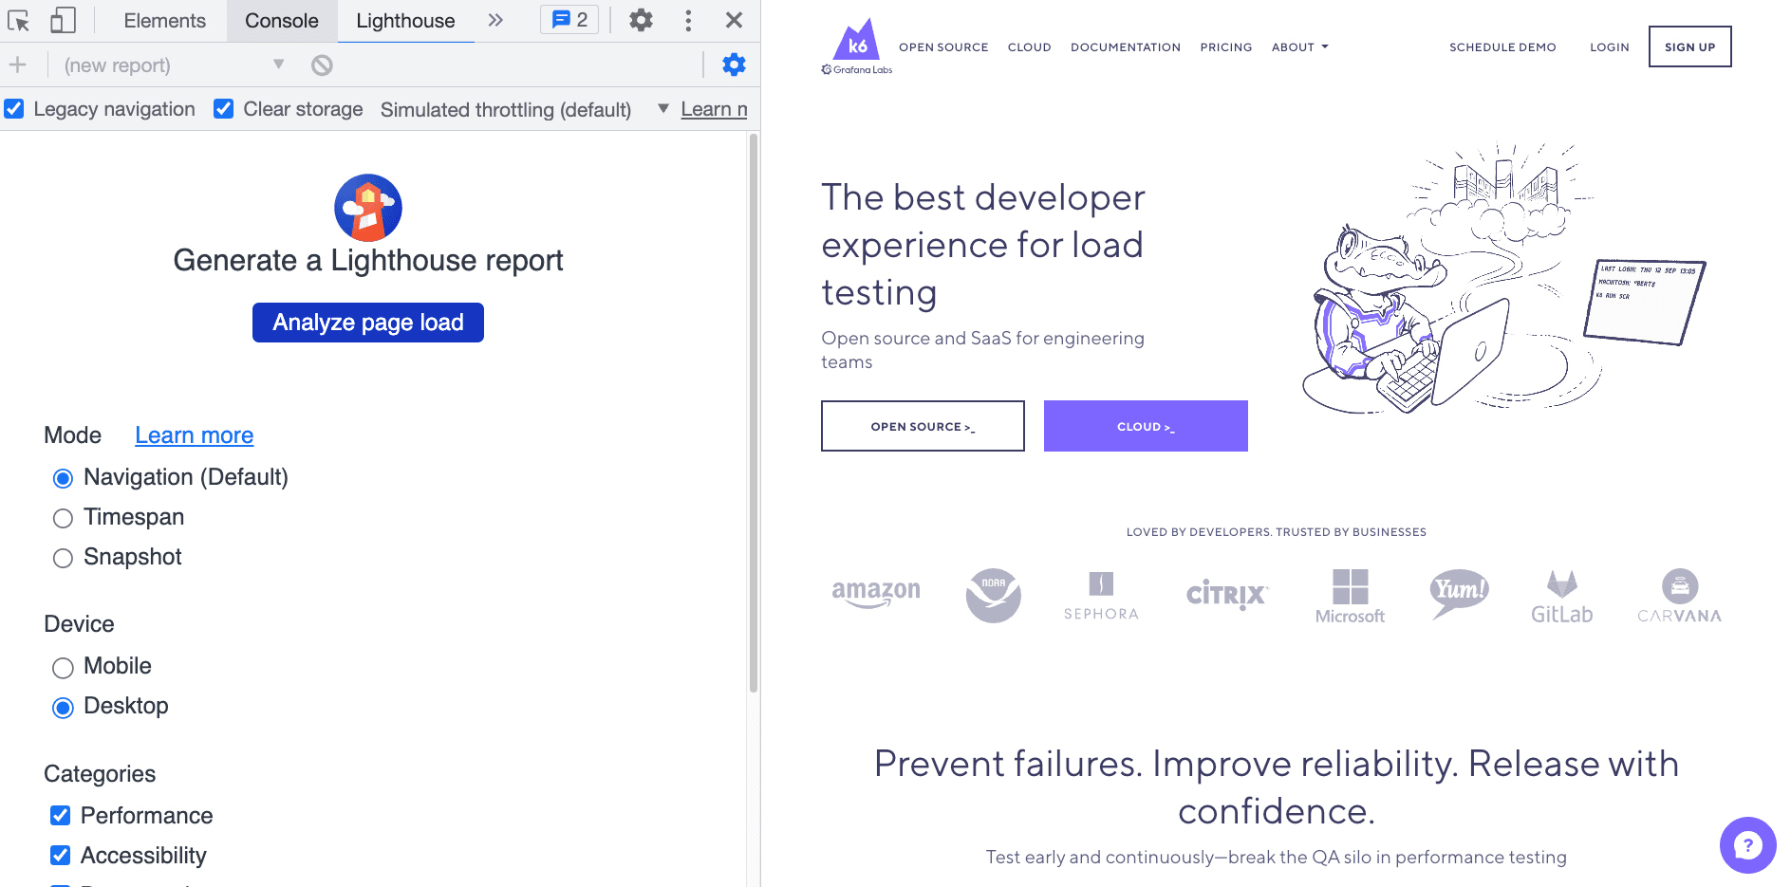This screenshot has width=1791, height=887.
Task: Open the PRICING page
Action: [1225, 46]
